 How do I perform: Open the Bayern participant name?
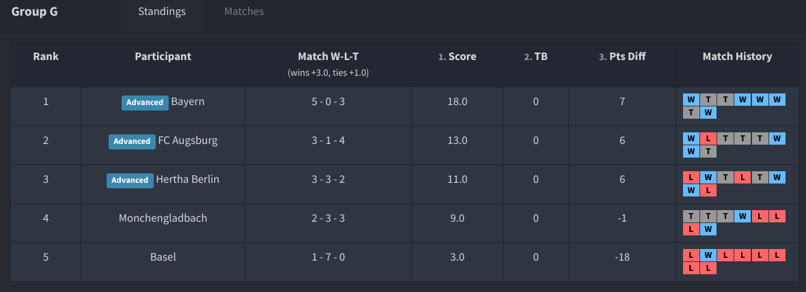pyautogui.click(x=188, y=102)
